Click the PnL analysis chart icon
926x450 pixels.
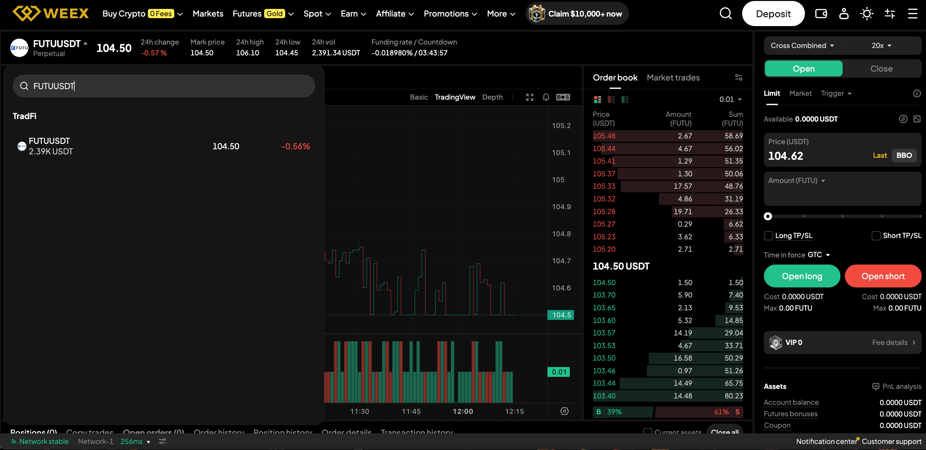tap(876, 386)
